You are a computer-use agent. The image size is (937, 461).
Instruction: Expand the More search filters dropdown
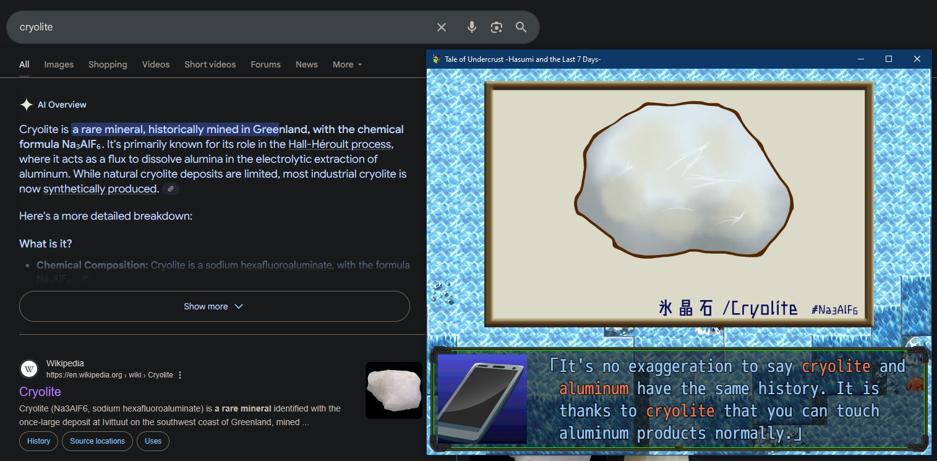[348, 64]
